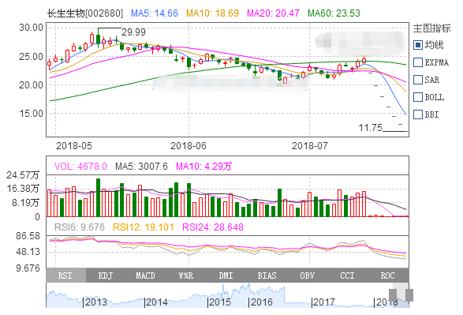The image size is (463, 315).
Task: Click the 2018-07 date axis label
Action: pyautogui.click(x=310, y=146)
